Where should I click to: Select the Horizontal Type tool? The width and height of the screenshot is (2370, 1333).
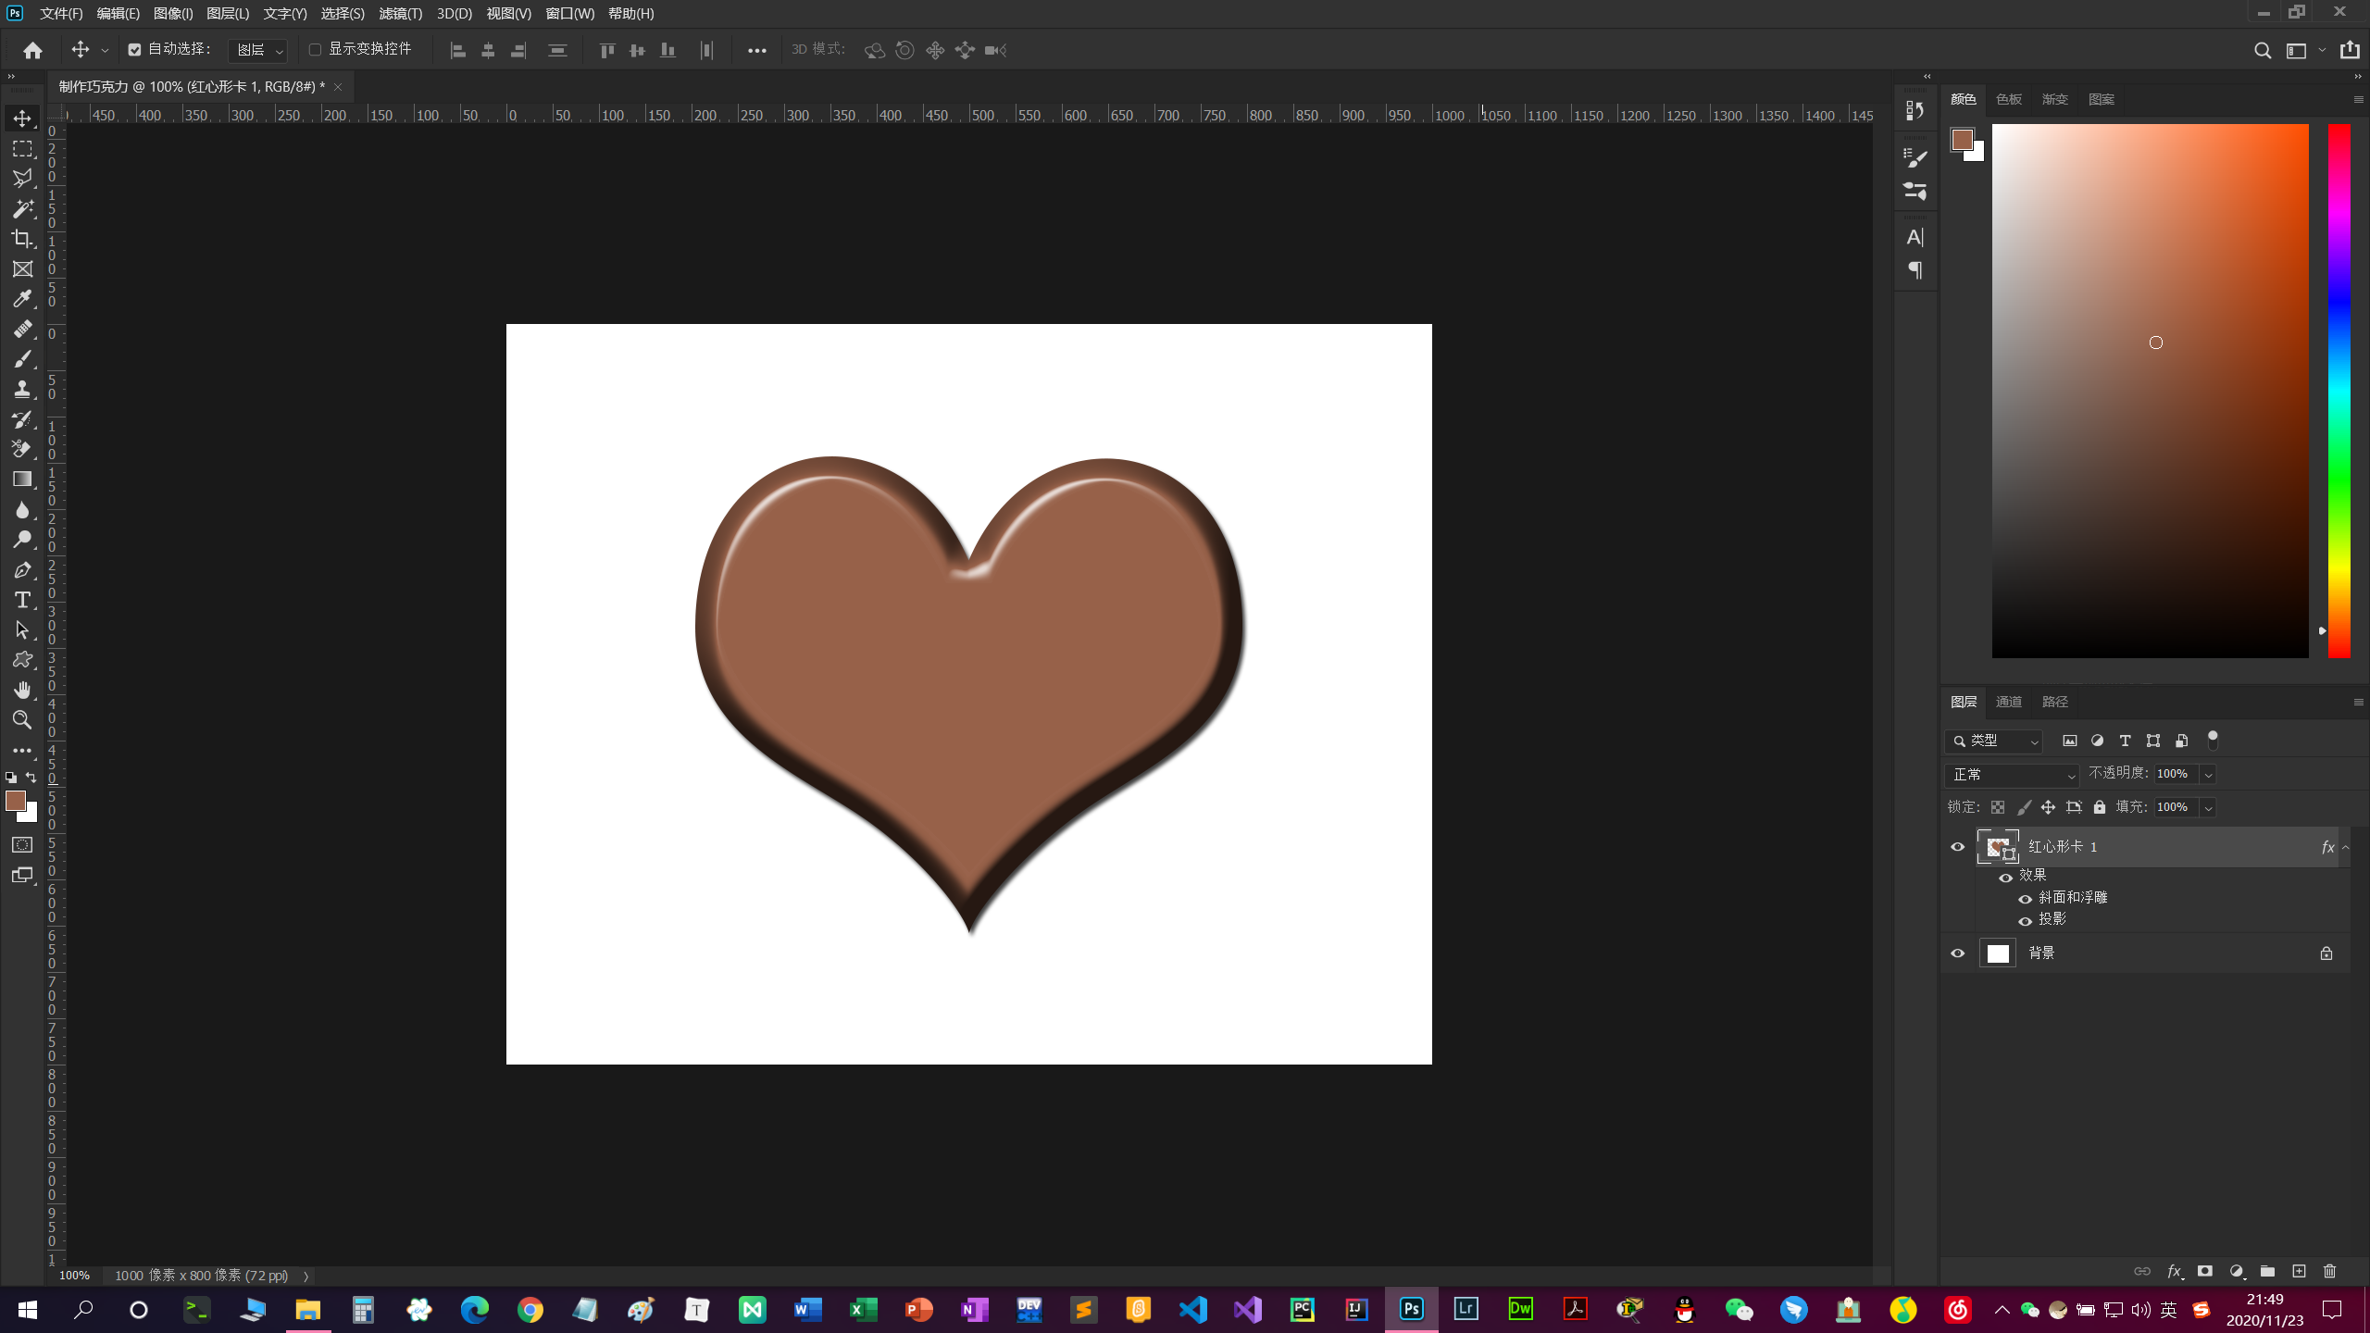click(x=22, y=600)
